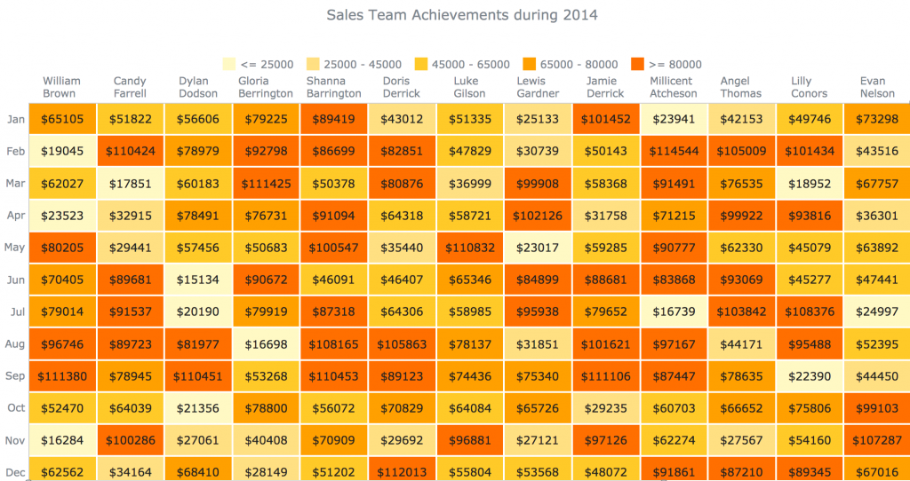910x481 pixels.
Task: Select the cell showing $105009
Action: [x=741, y=151]
